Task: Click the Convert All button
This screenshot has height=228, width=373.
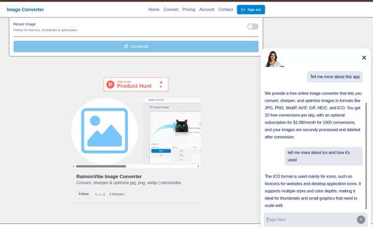Action: 136,47
